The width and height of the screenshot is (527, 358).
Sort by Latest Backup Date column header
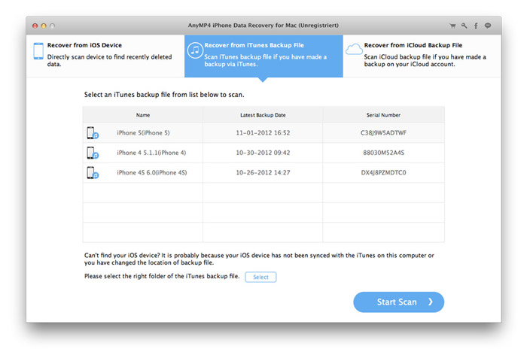click(x=263, y=115)
